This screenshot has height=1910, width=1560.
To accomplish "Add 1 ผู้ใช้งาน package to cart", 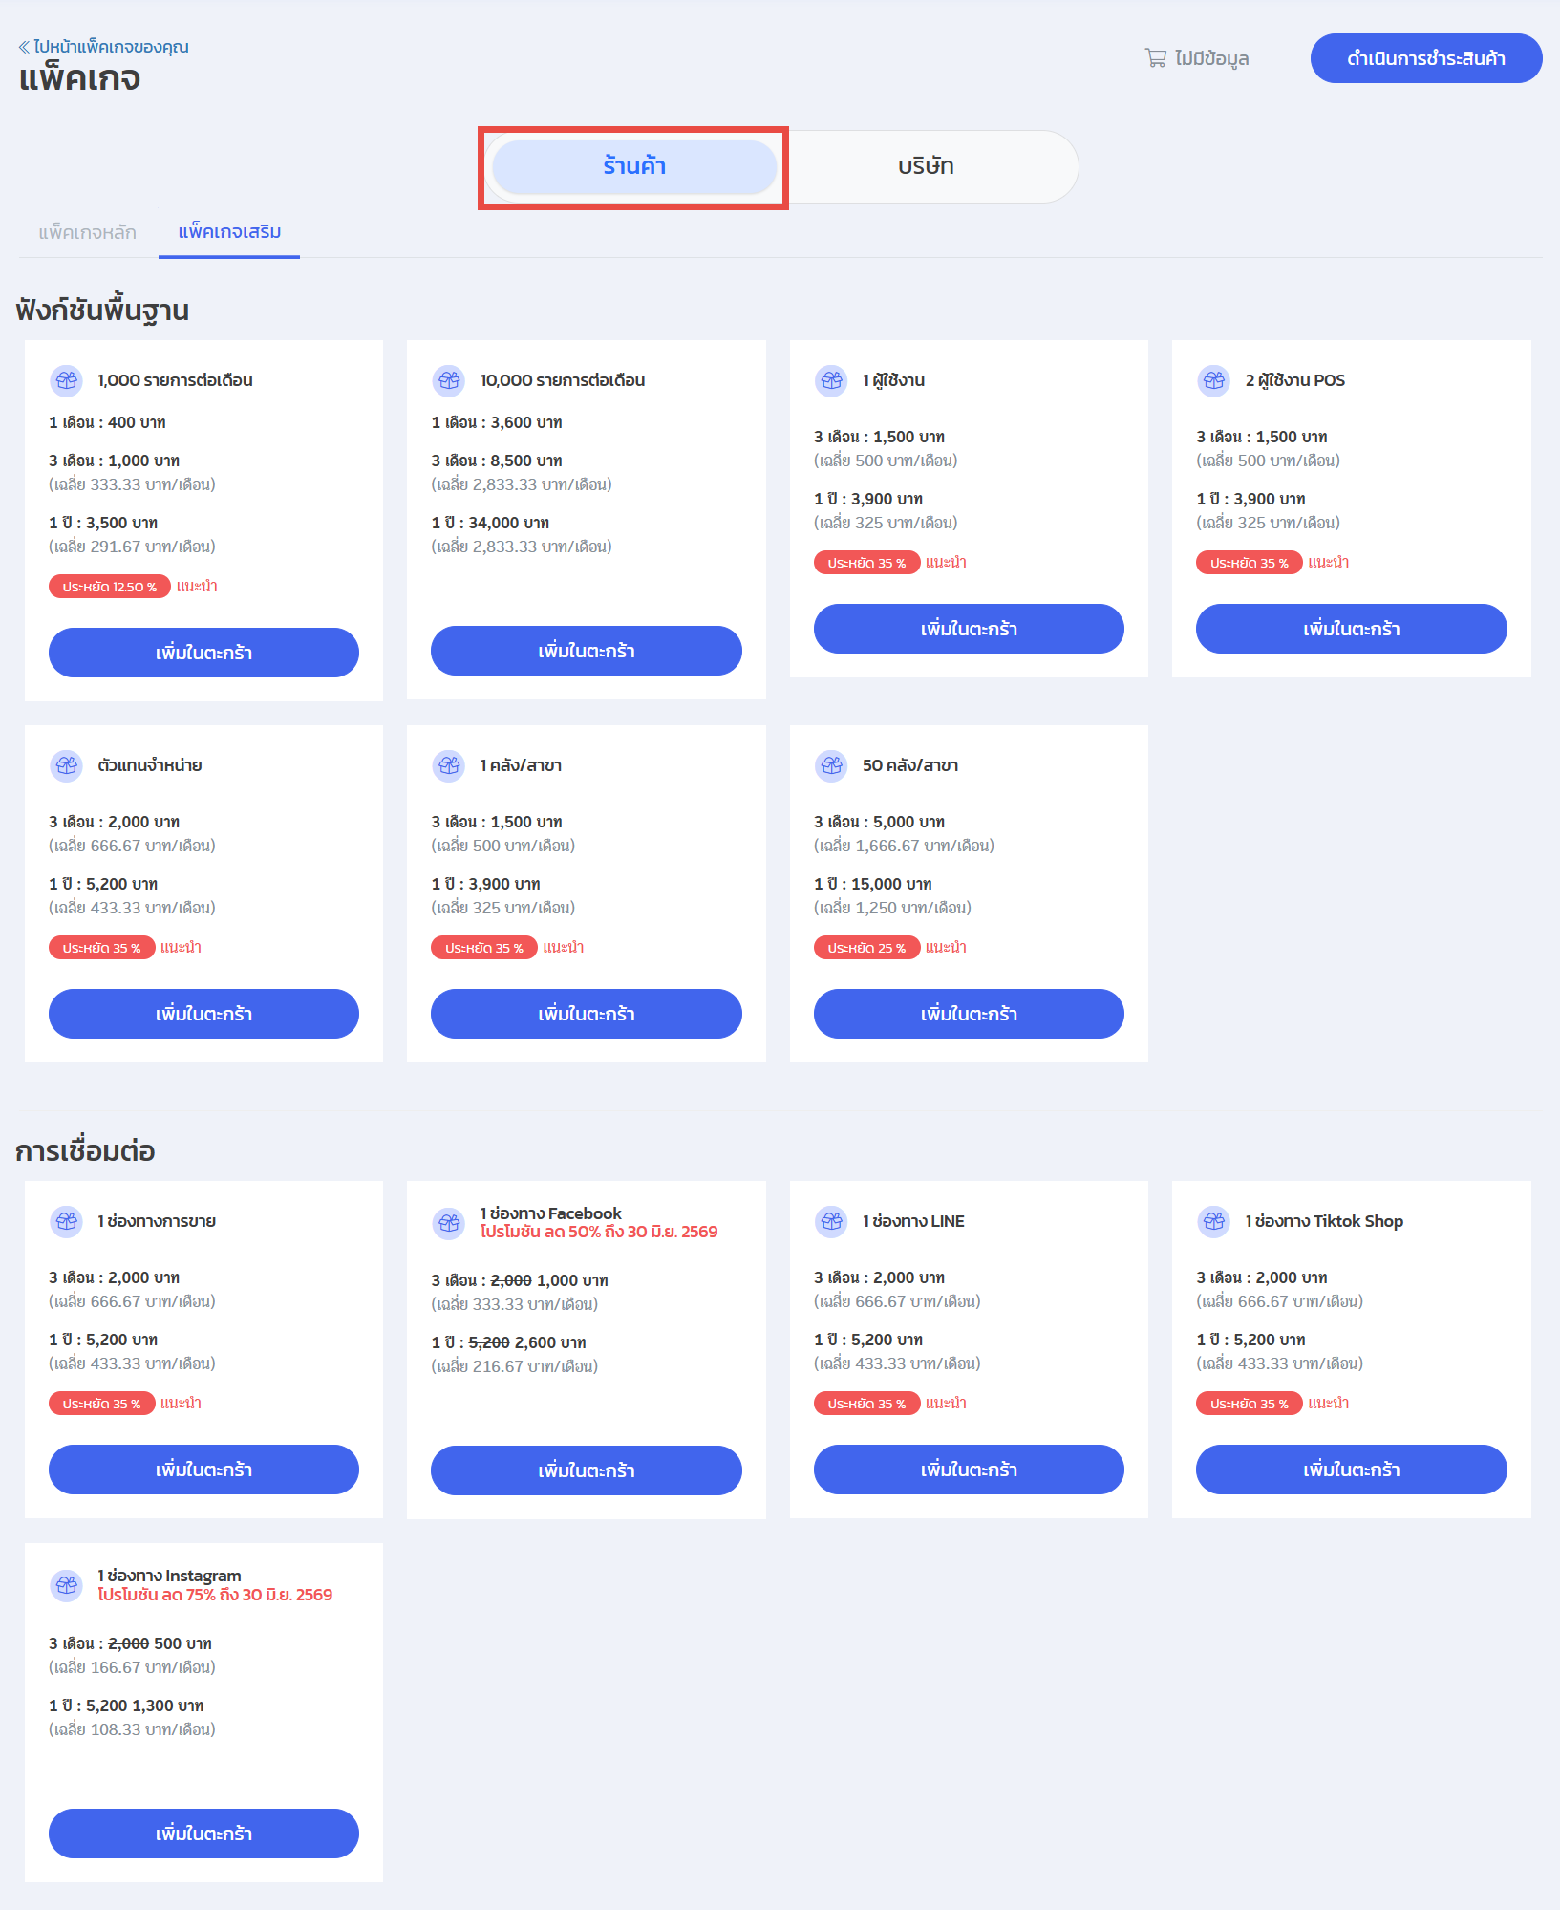I will 969,629.
